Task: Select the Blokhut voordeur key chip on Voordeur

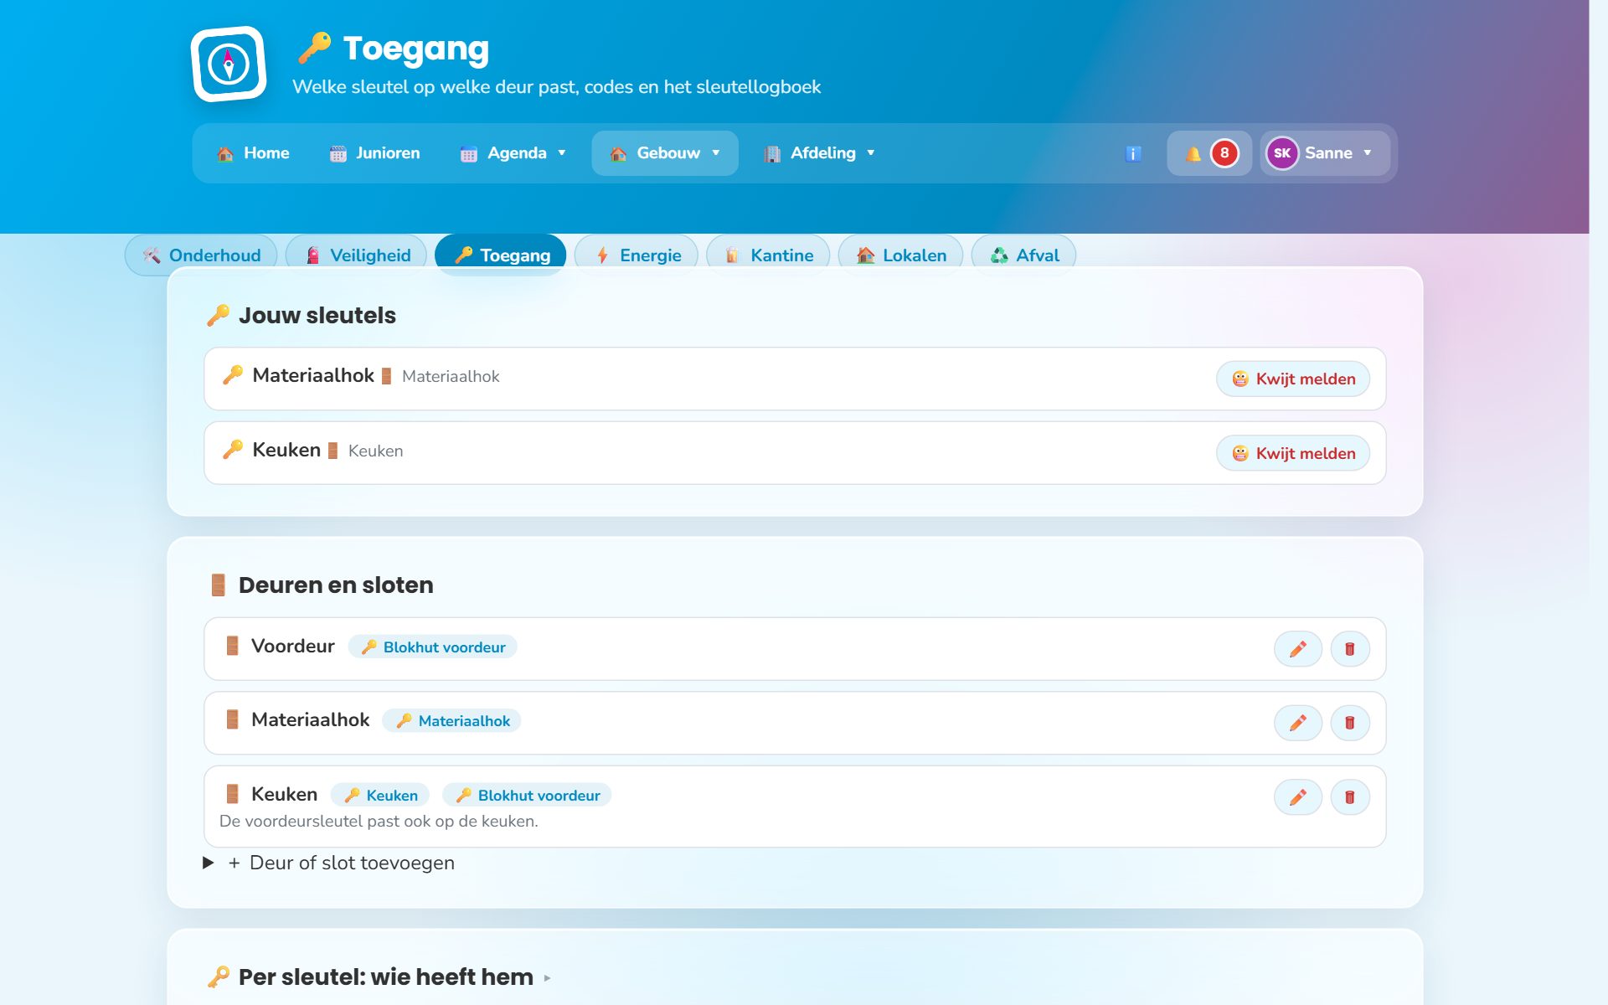Action: coord(433,647)
